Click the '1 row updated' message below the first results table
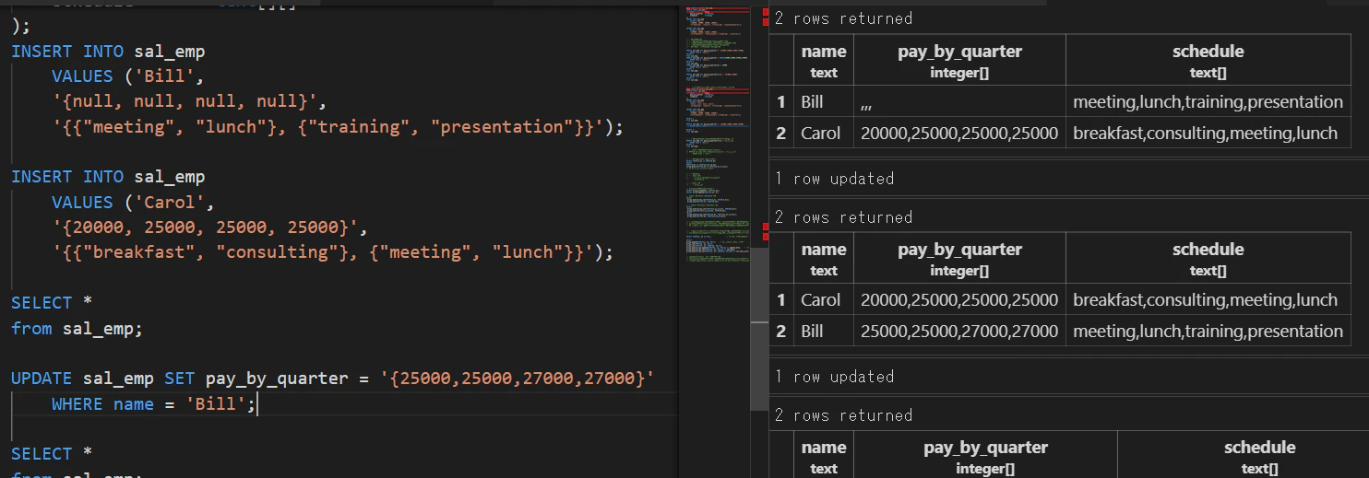 pos(834,178)
